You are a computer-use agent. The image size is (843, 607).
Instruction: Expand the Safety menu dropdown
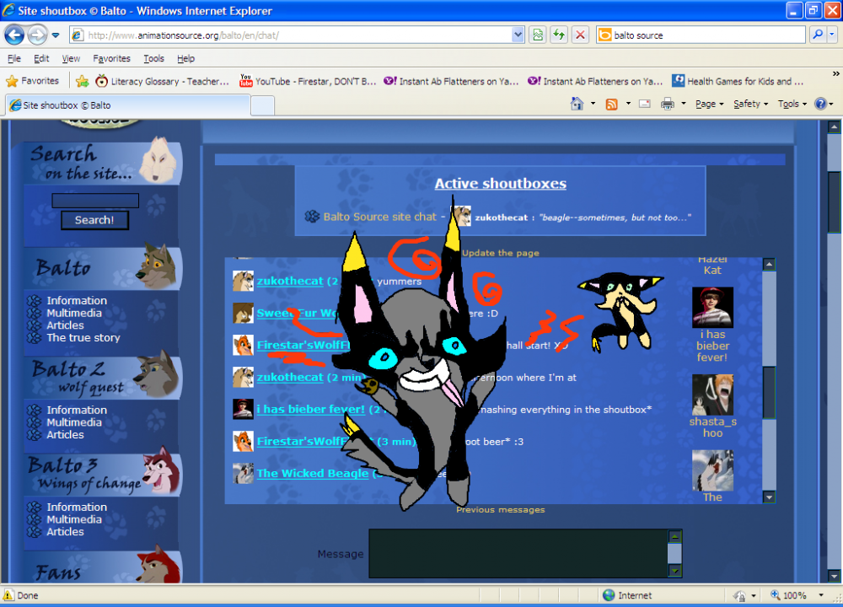pos(750,104)
